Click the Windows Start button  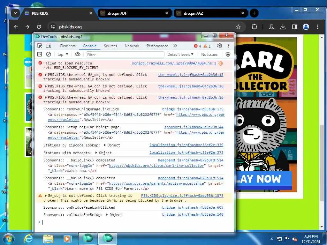(8, 239)
